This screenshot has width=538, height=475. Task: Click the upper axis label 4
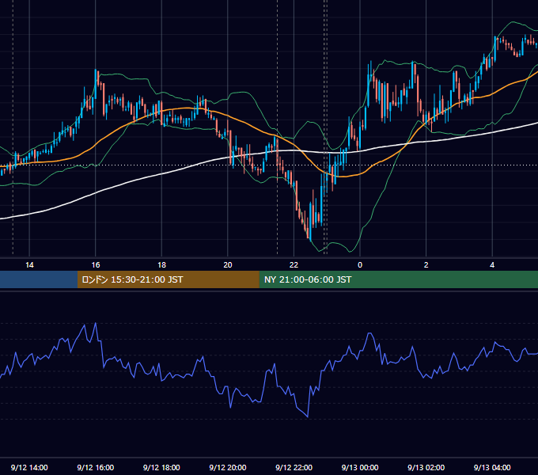point(492,265)
